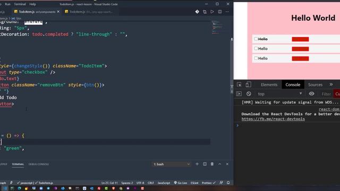340x191 pixels.
Task: Show the console sidebar icon
Action: (239, 94)
